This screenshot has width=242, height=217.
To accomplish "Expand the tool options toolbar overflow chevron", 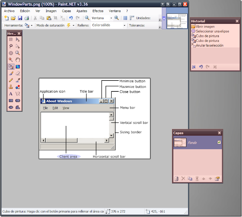I will click(160, 27).
